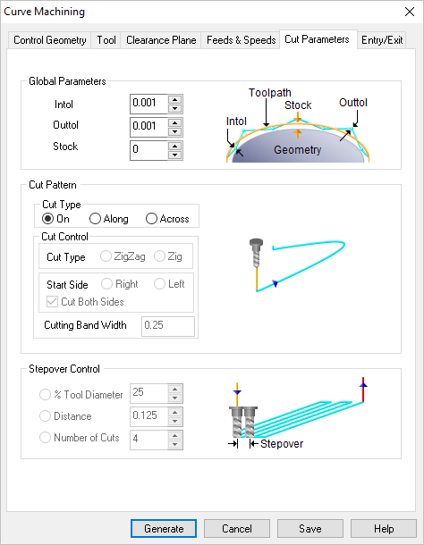The height and width of the screenshot is (545, 424).
Task: Increase the Intol value with up arrow
Action: (174, 100)
